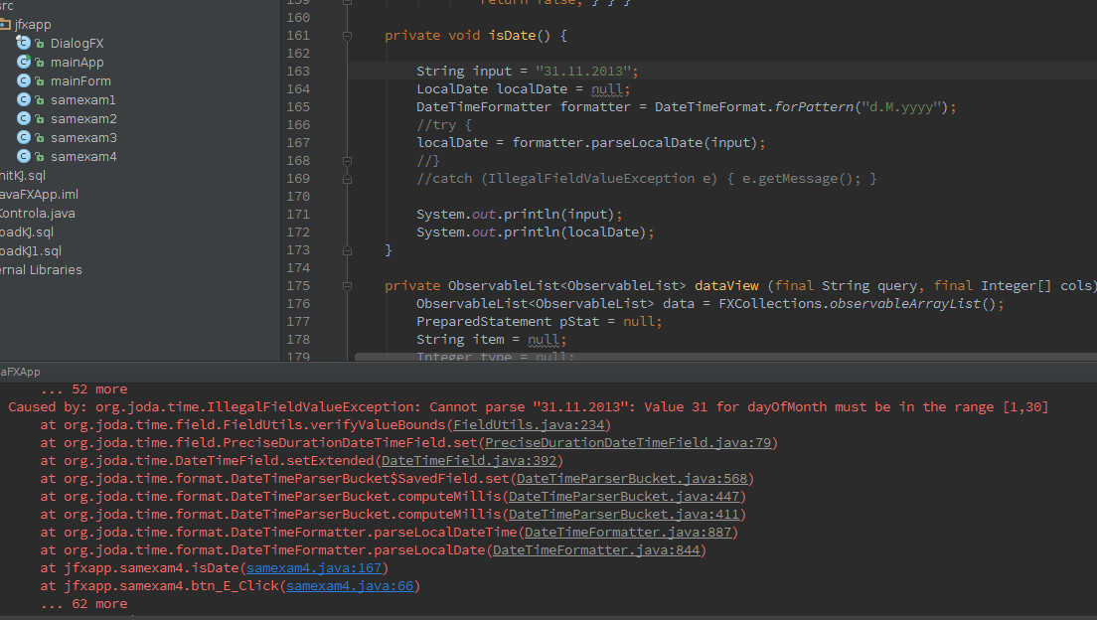Select the External Libraries node
This screenshot has width=1097, height=620.
pyautogui.click(x=42, y=269)
